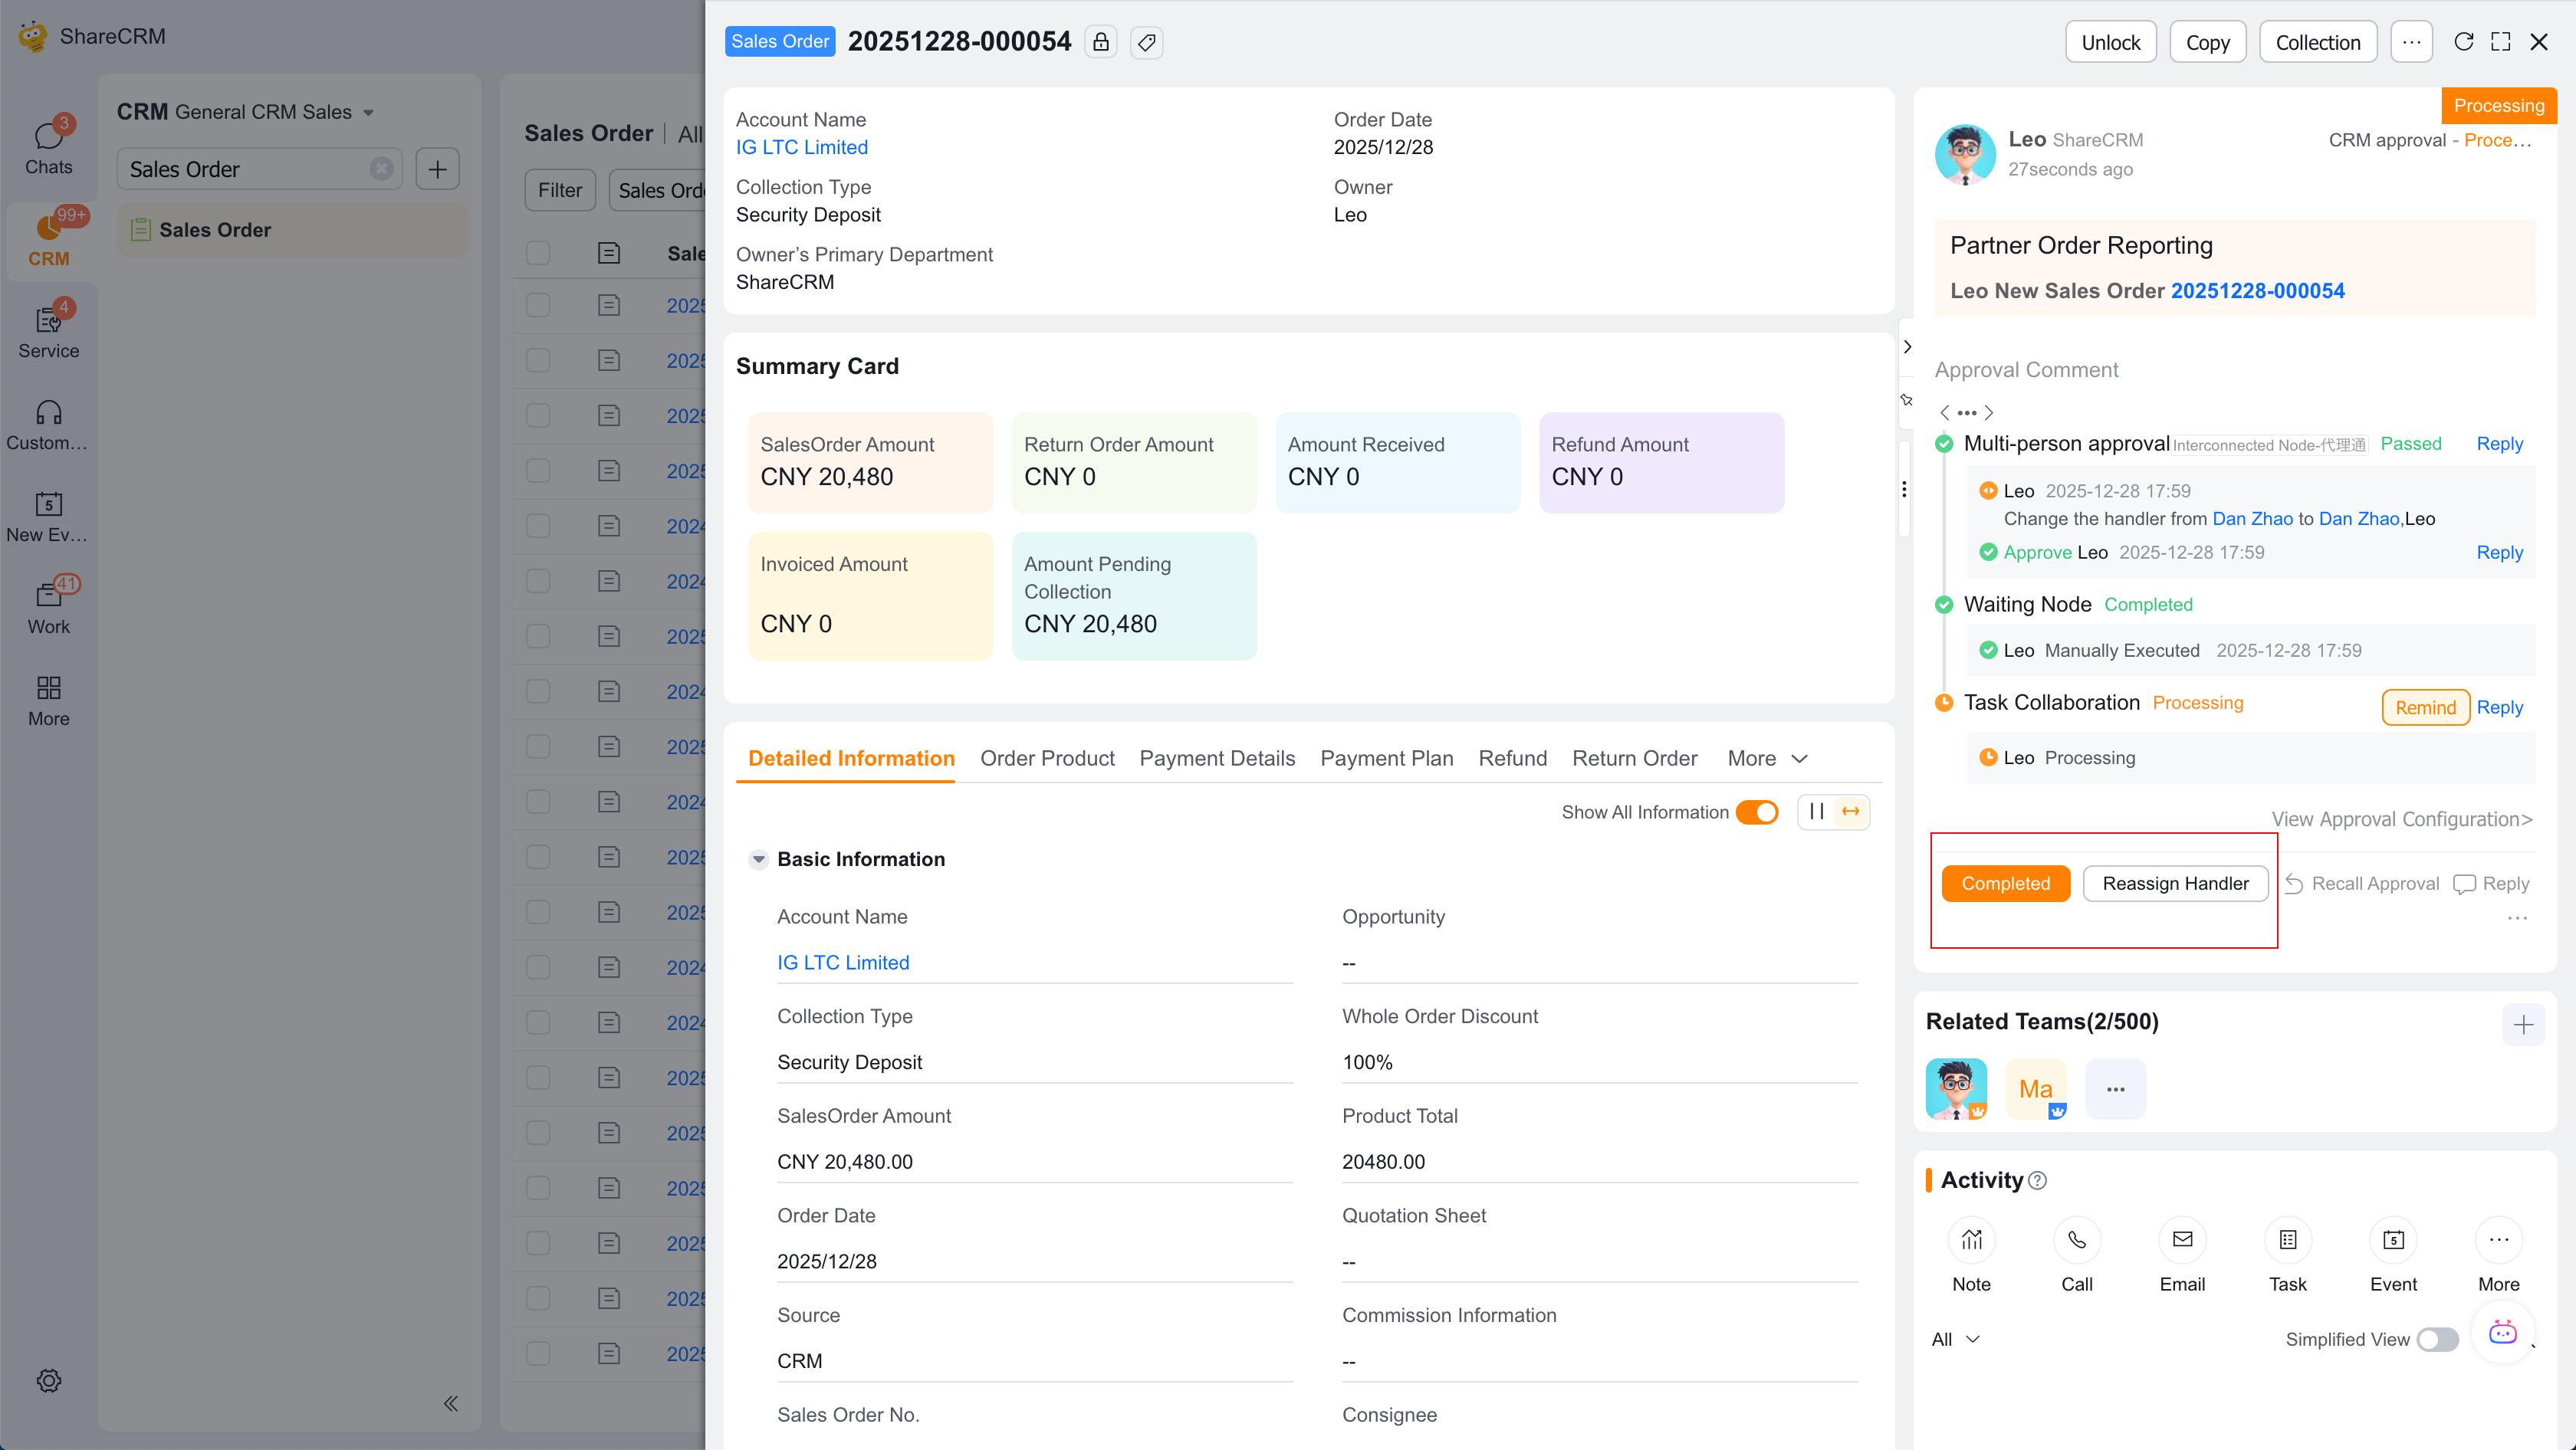Screen dimensions: 2576x1450
Task: Open Service module in the sidebar
Action: (48, 331)
